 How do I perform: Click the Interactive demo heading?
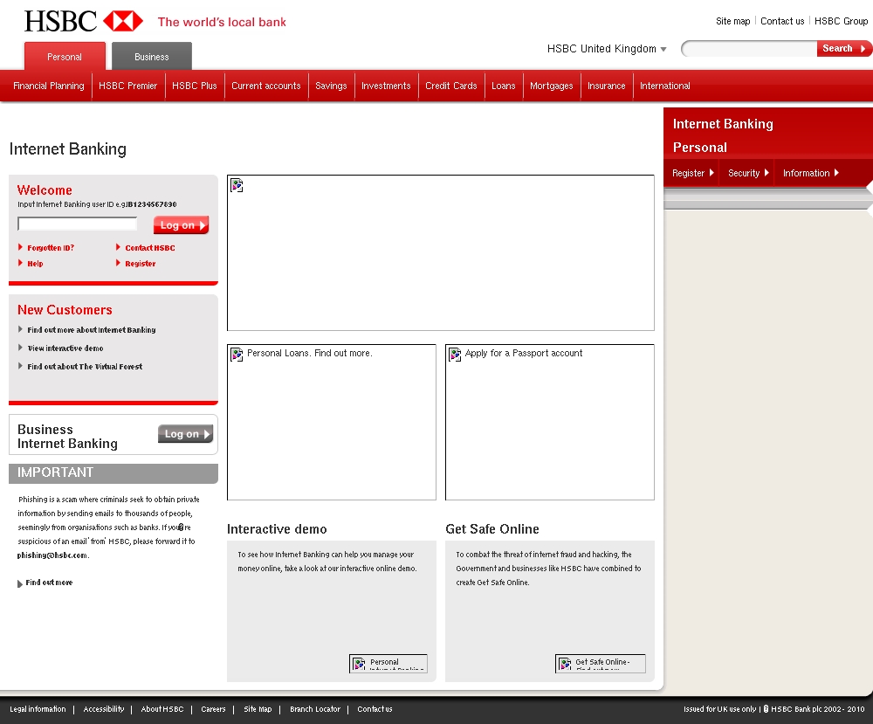tap(277, 529)
